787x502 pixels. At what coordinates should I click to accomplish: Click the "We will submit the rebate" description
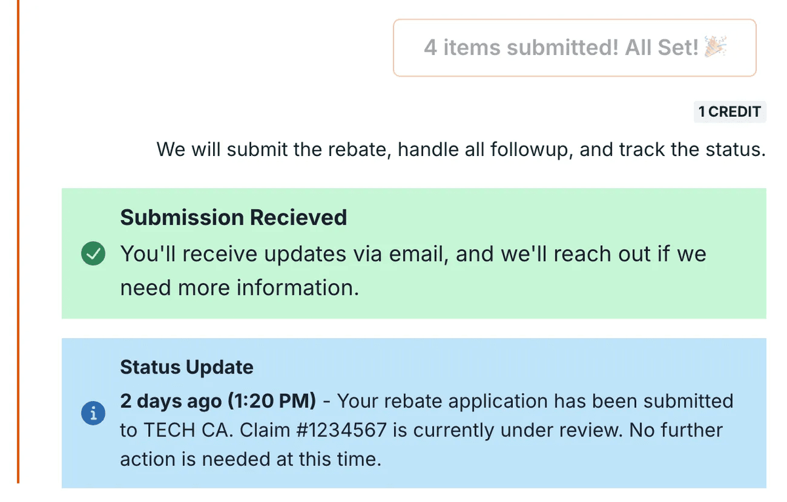click(x=275, y=149)
